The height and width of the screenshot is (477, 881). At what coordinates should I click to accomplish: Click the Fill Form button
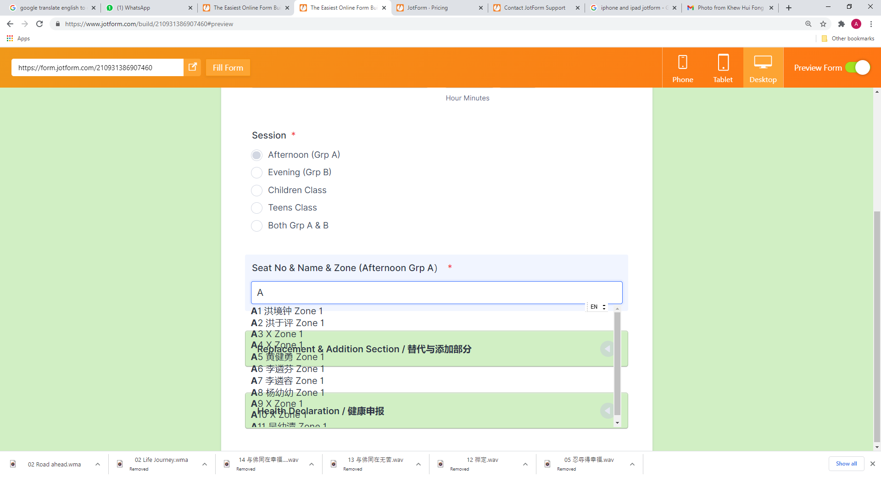[x=228, y=67]
